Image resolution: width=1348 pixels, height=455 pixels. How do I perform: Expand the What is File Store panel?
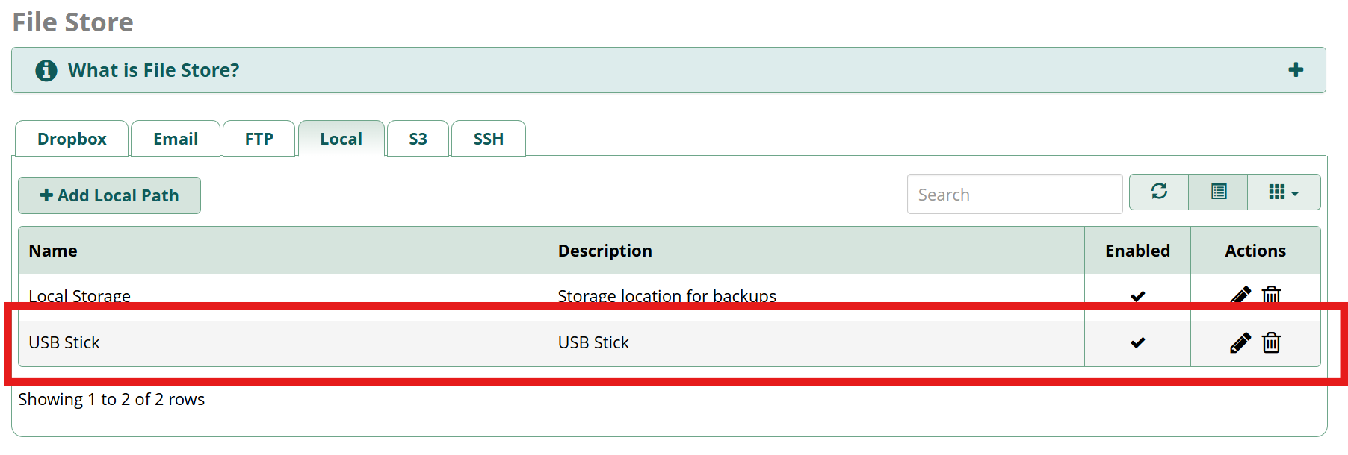(x=1295, y=70)
